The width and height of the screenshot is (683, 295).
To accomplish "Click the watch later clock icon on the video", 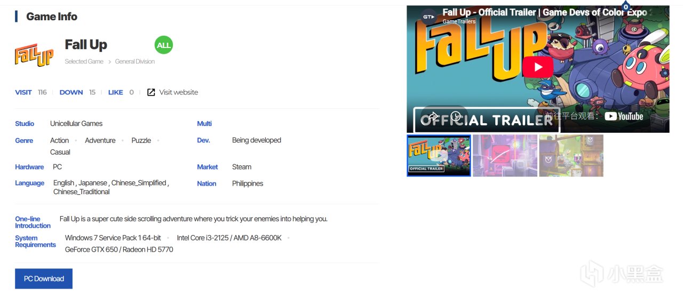I will [x=456, y=116].
